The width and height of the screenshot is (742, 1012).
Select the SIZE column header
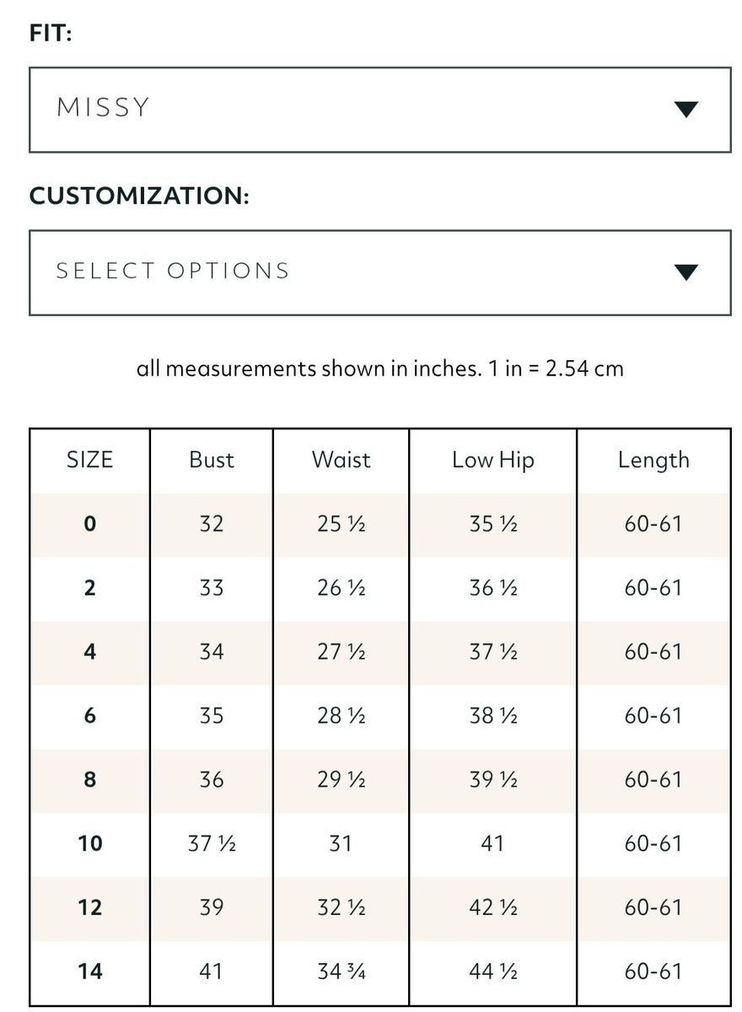(x=89, y=460)
